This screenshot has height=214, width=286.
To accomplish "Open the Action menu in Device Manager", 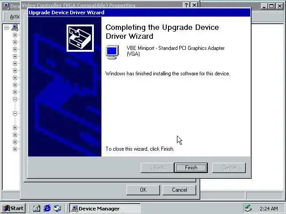I will pos(15,16).
